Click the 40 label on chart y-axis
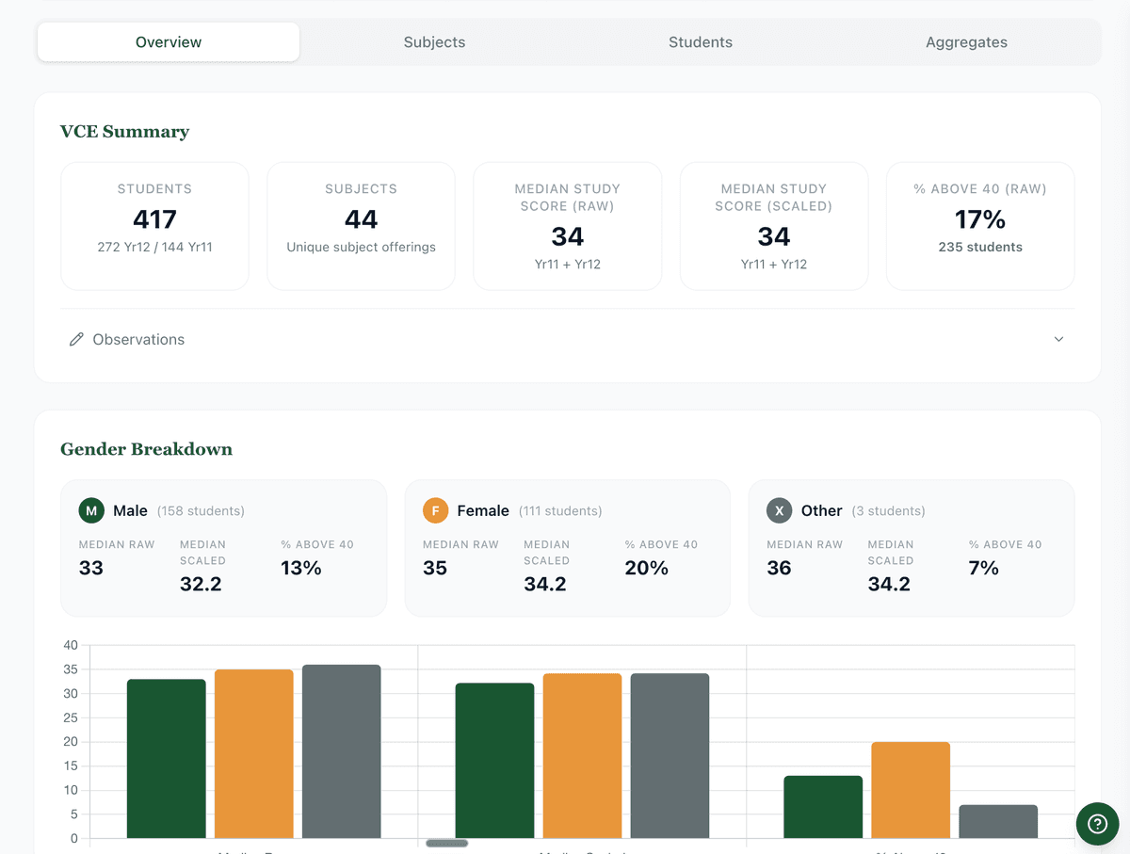This screenshot has width=1130, height=854. click(71, 645)
